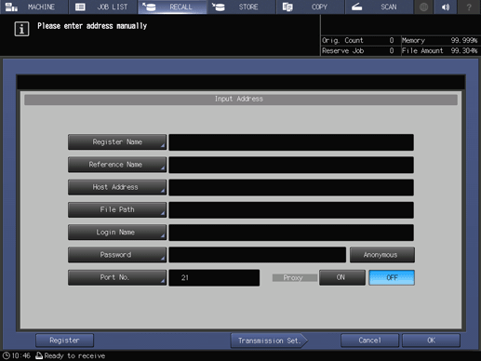Image resolution: width=481 pixels, height=361 pixels.
Task: Click the Reference Name button
Action: 117,165
